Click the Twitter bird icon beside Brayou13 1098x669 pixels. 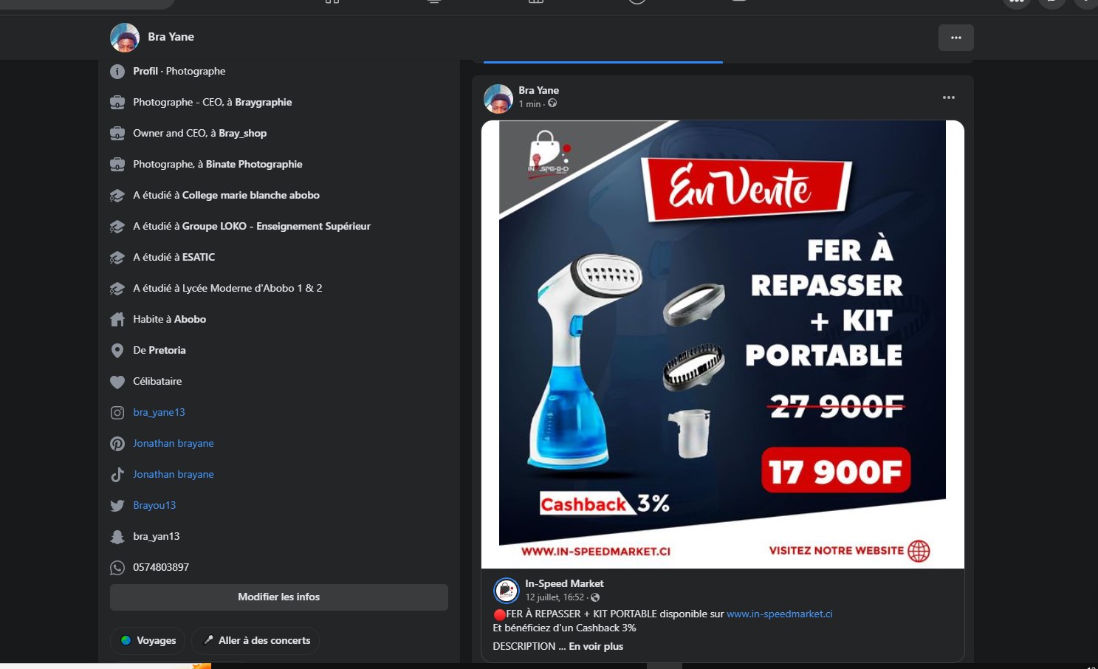117,506
